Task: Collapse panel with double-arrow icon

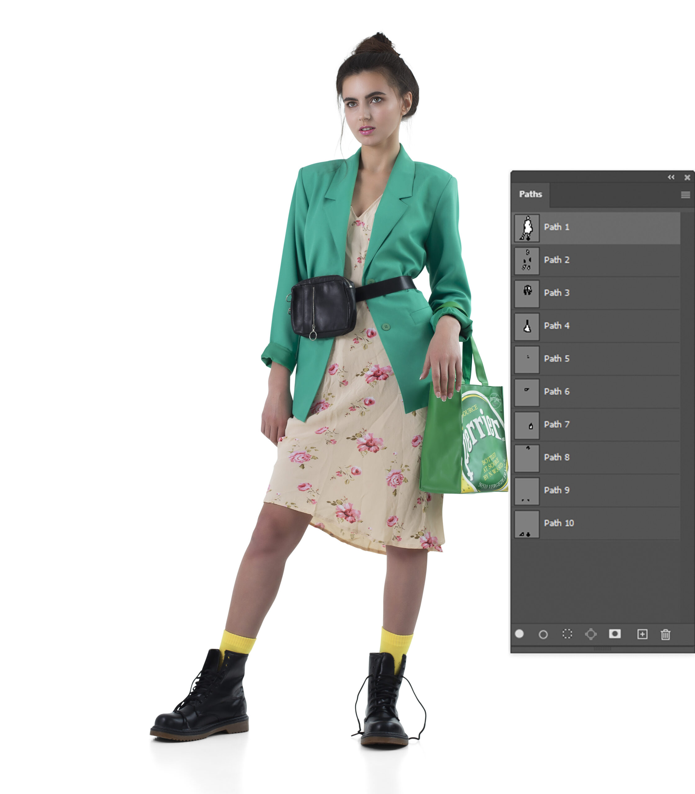Action: tap(671, 177)
